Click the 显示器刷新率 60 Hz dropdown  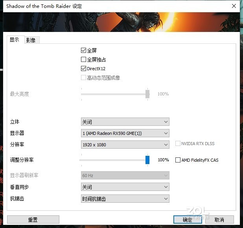(x=125, y=176)
